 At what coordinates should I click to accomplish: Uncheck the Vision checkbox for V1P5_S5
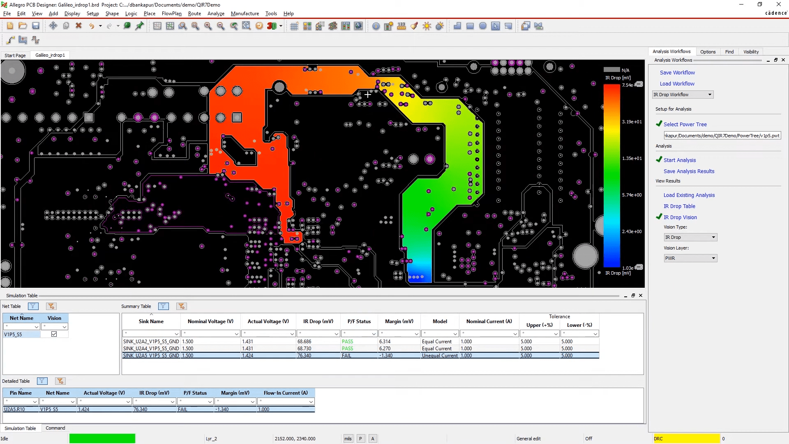click(x=54, y=334)
